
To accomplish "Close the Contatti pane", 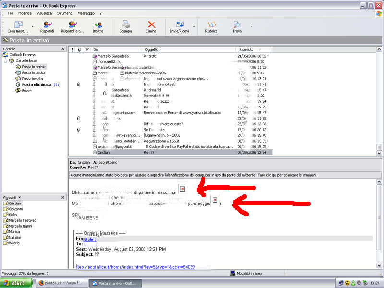I will click(63, 197).
